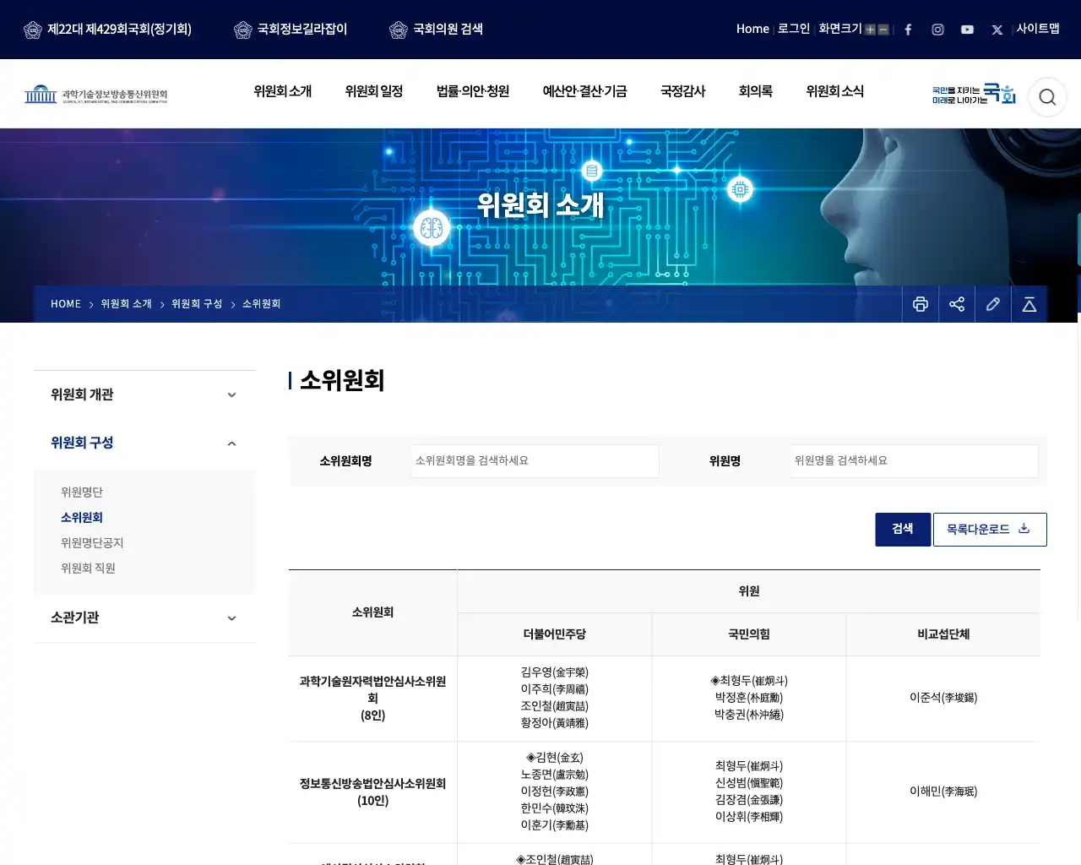Open 예산안·결산·기금 main menu
The height and width of the screenshot is (865, 1081).
[584, 91]
